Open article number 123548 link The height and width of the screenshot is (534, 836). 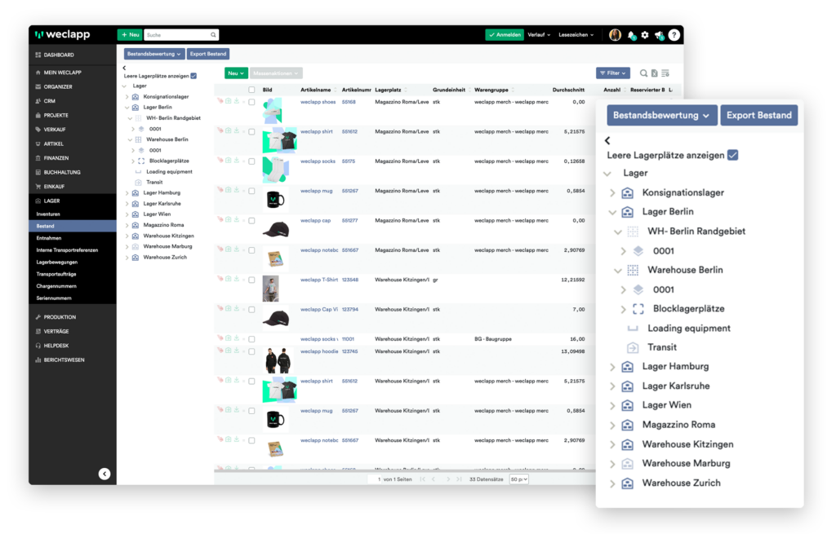(x=349, y=280)
